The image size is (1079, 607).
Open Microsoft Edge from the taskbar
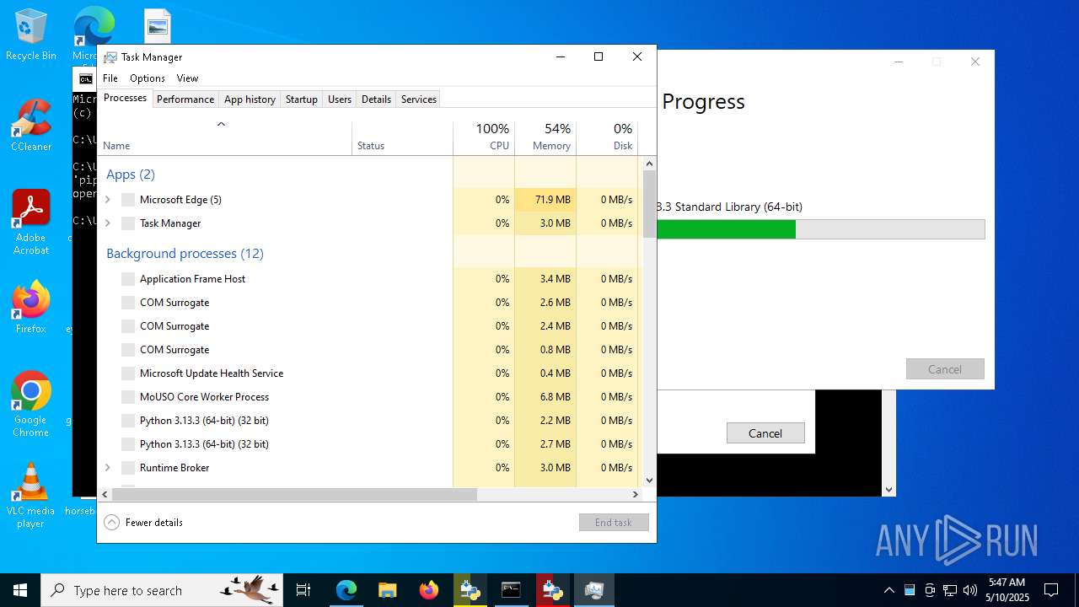click(346, 590)
